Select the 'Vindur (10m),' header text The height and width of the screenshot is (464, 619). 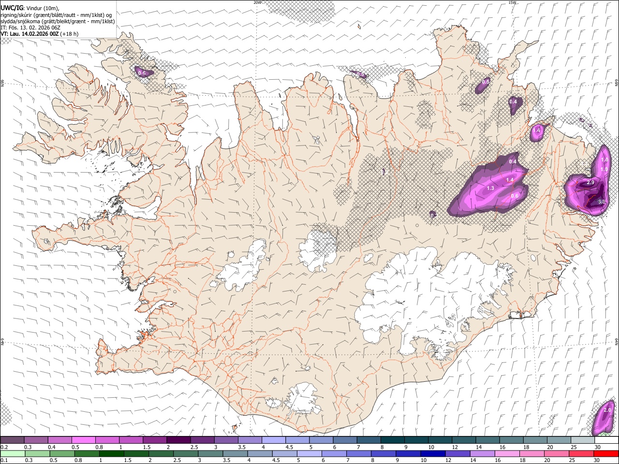pos(42,8)
